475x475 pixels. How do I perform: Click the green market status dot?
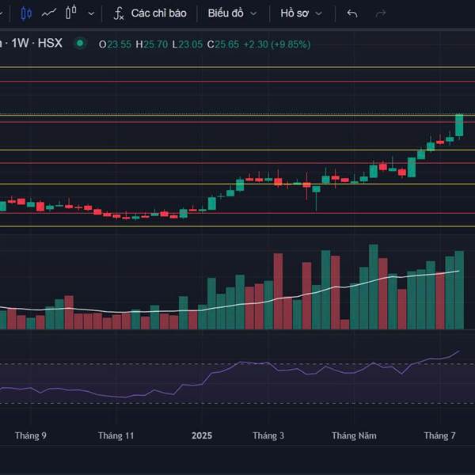coord(80,44)
